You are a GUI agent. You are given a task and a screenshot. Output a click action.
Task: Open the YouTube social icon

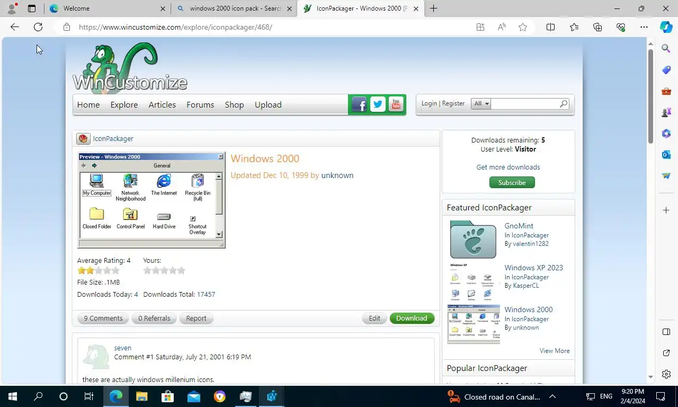[396, 104]
